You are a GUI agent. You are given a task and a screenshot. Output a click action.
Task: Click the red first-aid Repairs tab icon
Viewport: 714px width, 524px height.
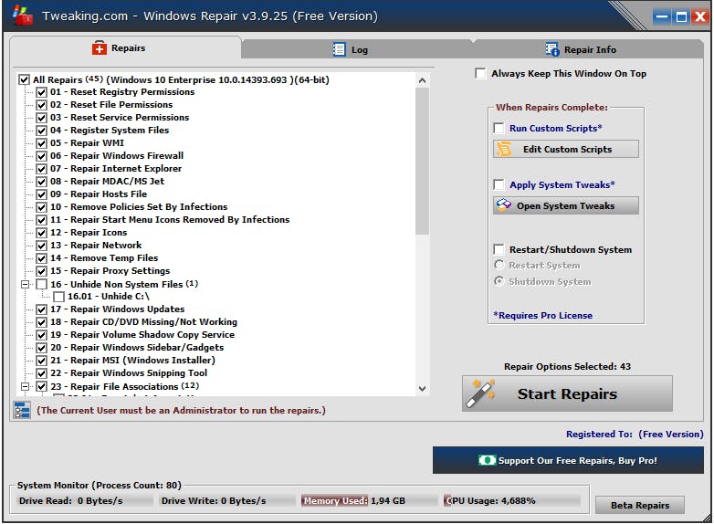99,47
